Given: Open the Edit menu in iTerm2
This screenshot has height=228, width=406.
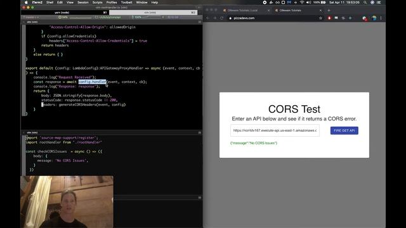Looking at the screenshot, I should point(60,3).
